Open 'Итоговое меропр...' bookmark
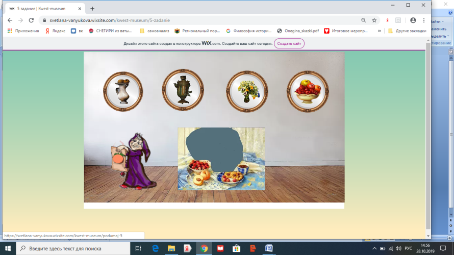This screenshot has height=255, width=454. tap(346, 31)
